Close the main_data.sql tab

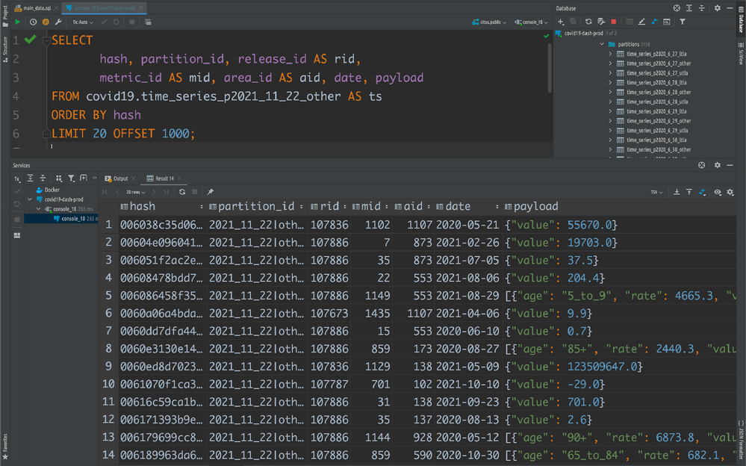click(x=56, y=8)
